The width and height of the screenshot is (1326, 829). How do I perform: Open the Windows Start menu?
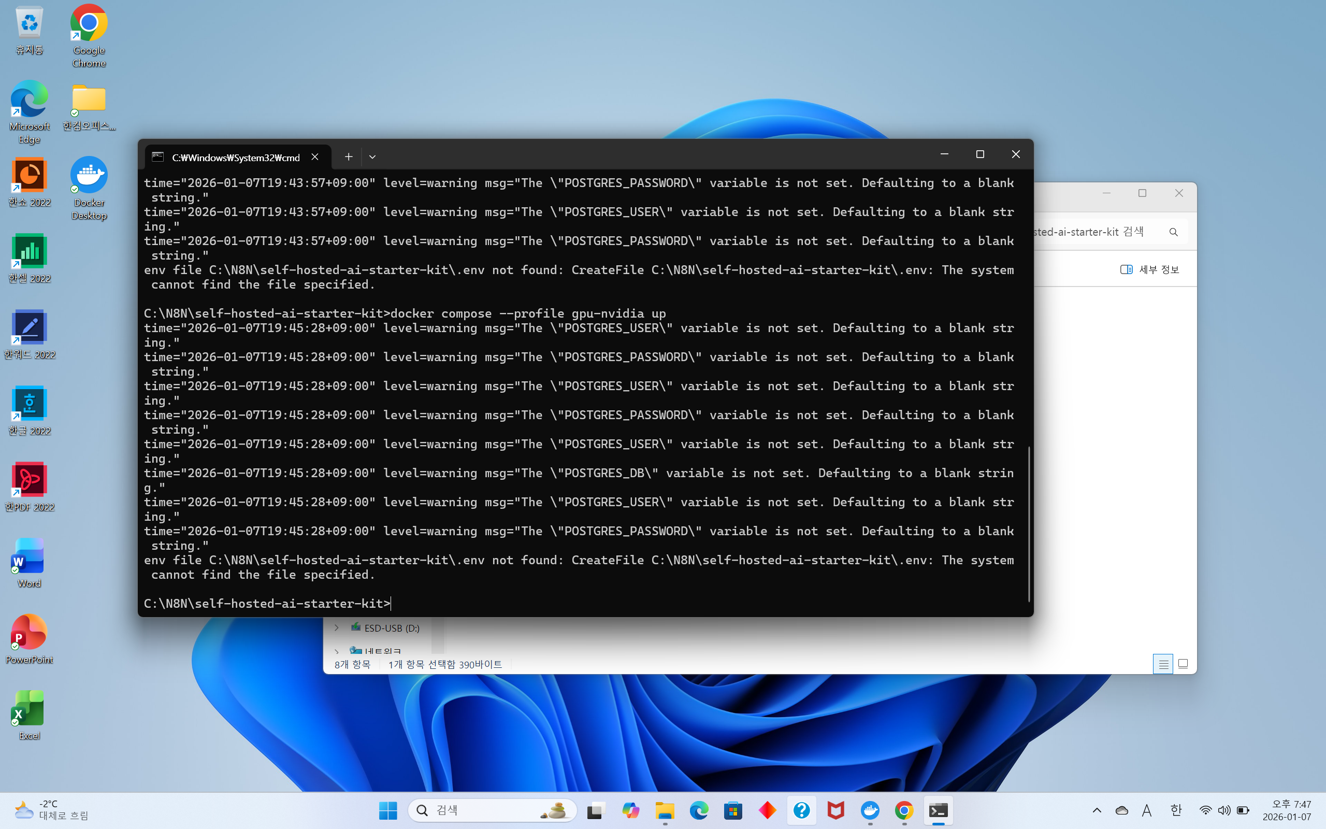[388, 810]
